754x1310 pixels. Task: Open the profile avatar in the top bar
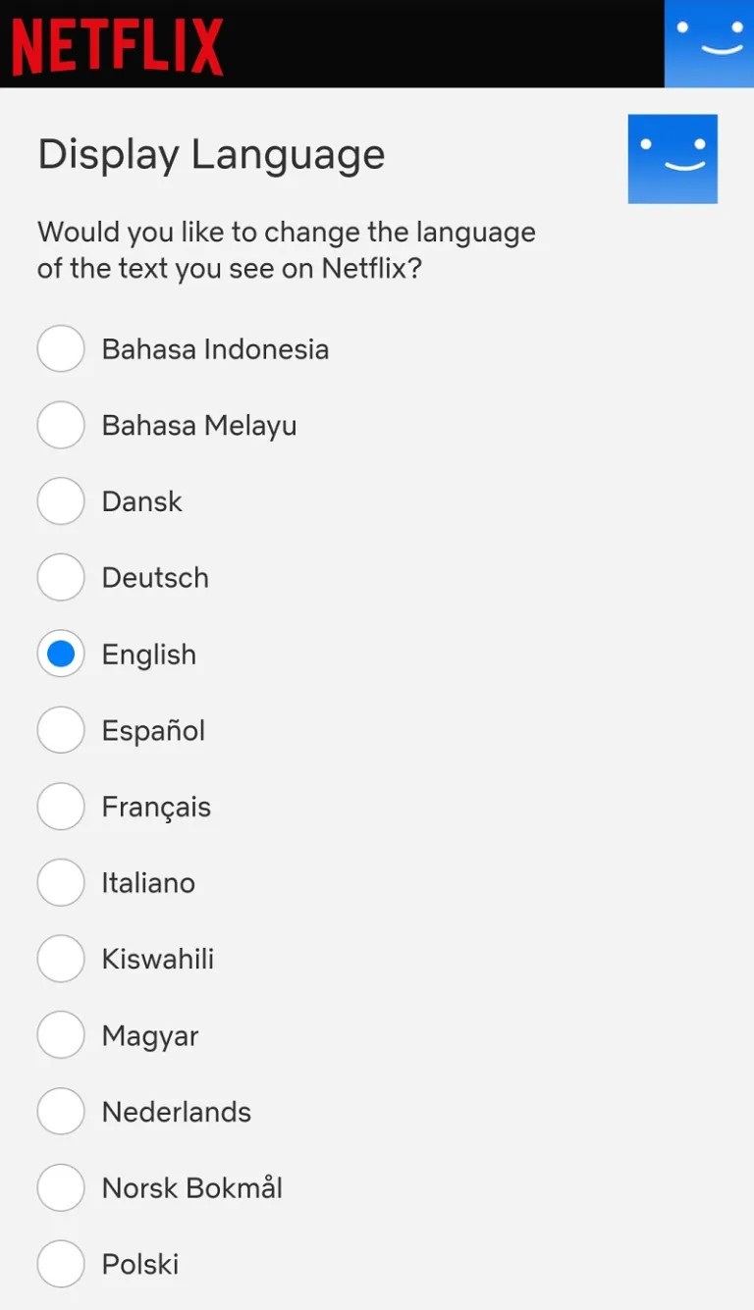click(x=710, y=44)
